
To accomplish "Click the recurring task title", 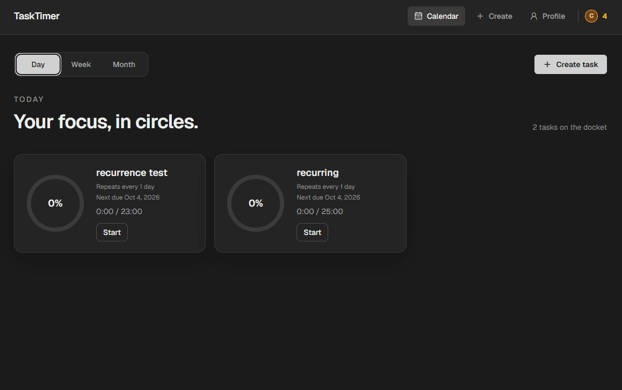I will 318,173.
